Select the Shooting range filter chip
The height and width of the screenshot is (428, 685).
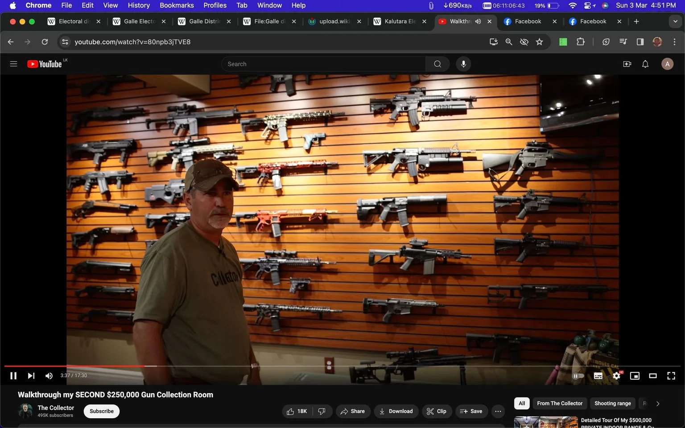pyautogui.click(x=612, y=403)
